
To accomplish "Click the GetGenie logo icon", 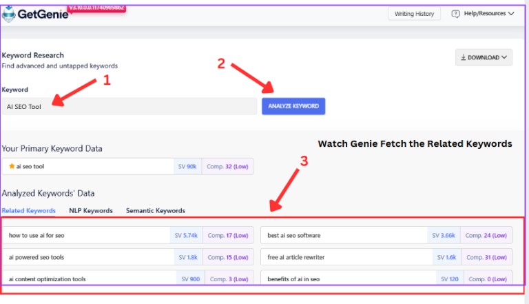I will point(8,14).
